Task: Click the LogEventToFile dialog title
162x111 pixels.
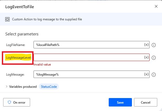Action: [x=20, y=7]
